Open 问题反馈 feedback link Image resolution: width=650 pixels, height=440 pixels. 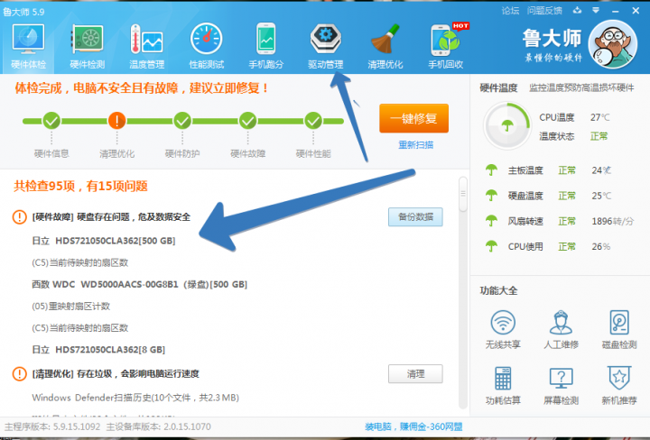(x=544, y=11)
